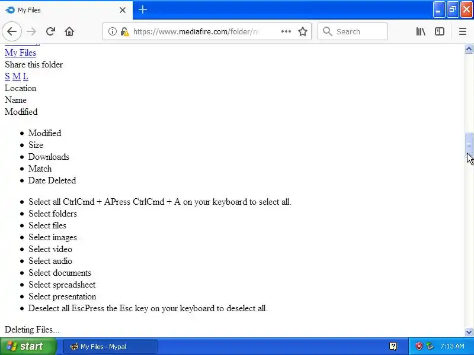Image resolution: width=474 pixels, height=355 pixels.
Task: Go back using the browser back arrow
Action: tap(12, 31)
